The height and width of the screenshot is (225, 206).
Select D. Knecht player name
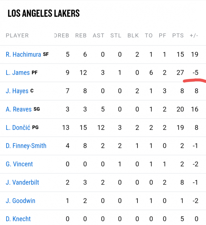coord(18,219)
